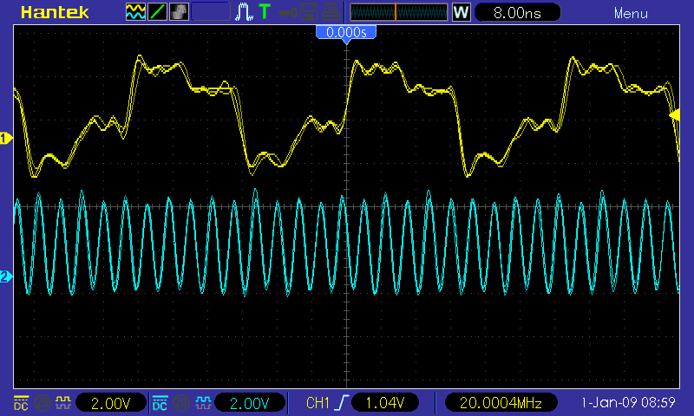The width and height of the screenshot is (694, 416).
Task: Click the CH1 DC coupling icon
Action: tap(21, 403)
